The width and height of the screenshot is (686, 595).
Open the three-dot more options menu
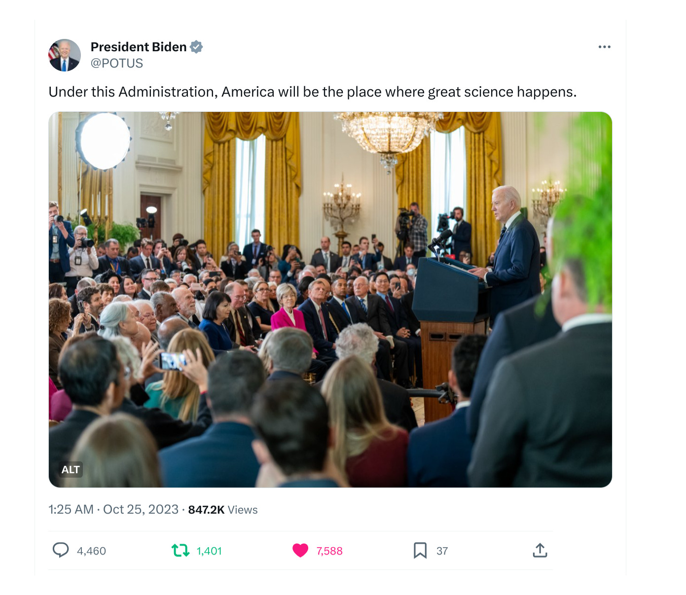click(x=604, y=47)
